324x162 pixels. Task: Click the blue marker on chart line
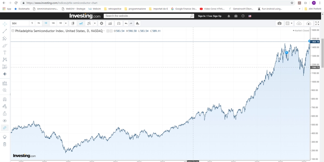(287, 53)
